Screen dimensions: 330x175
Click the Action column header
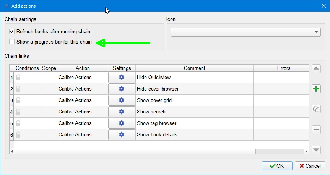[83, 68]
